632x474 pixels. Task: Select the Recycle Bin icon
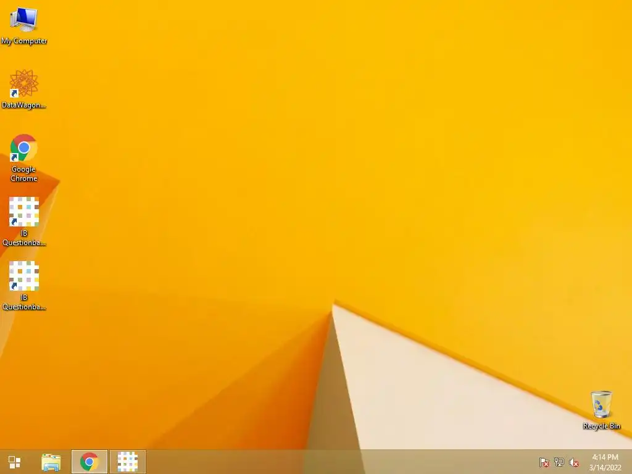(x=601, y=410)
